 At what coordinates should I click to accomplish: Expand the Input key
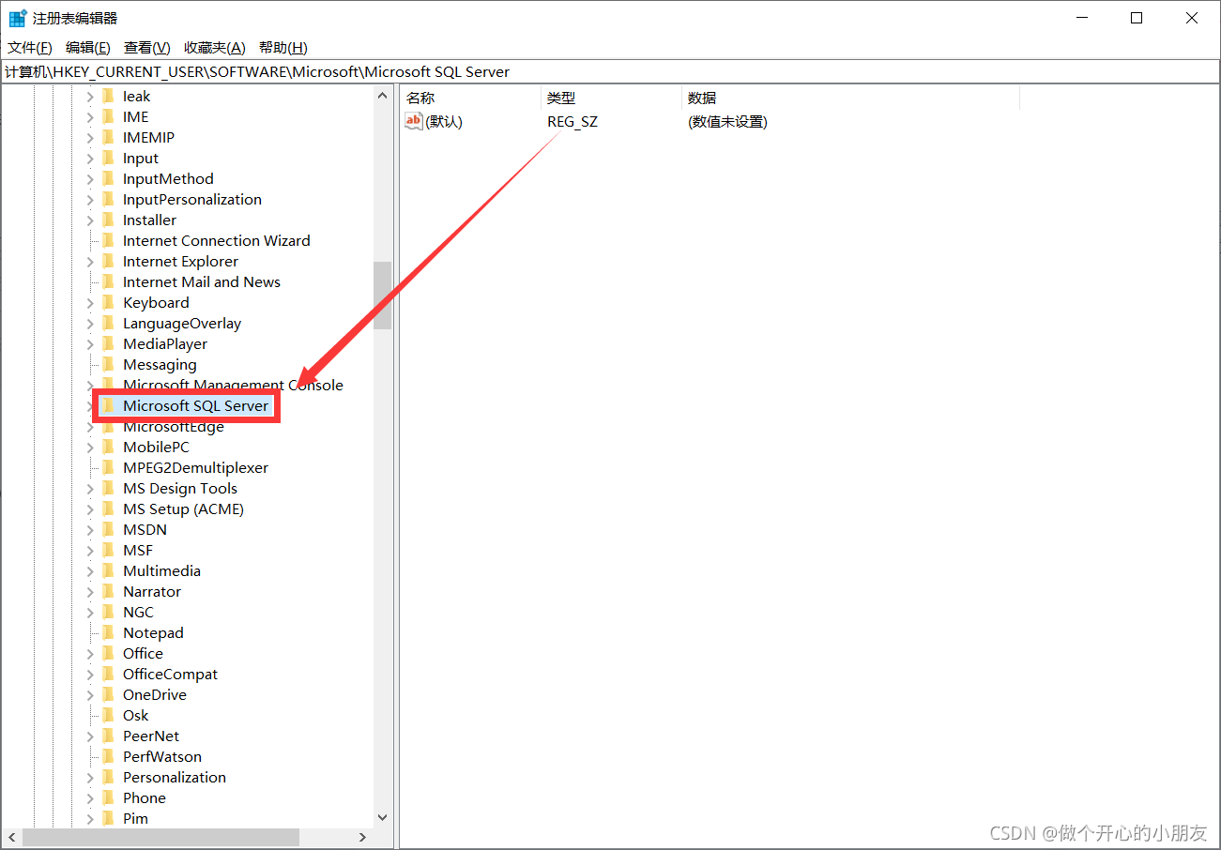tap(91, 158)
